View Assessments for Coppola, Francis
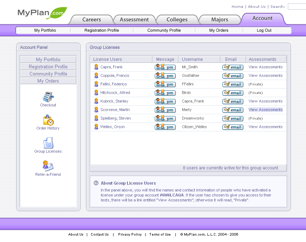The width and height of the screenshot is (306, 242). click(x=265, y=75)
